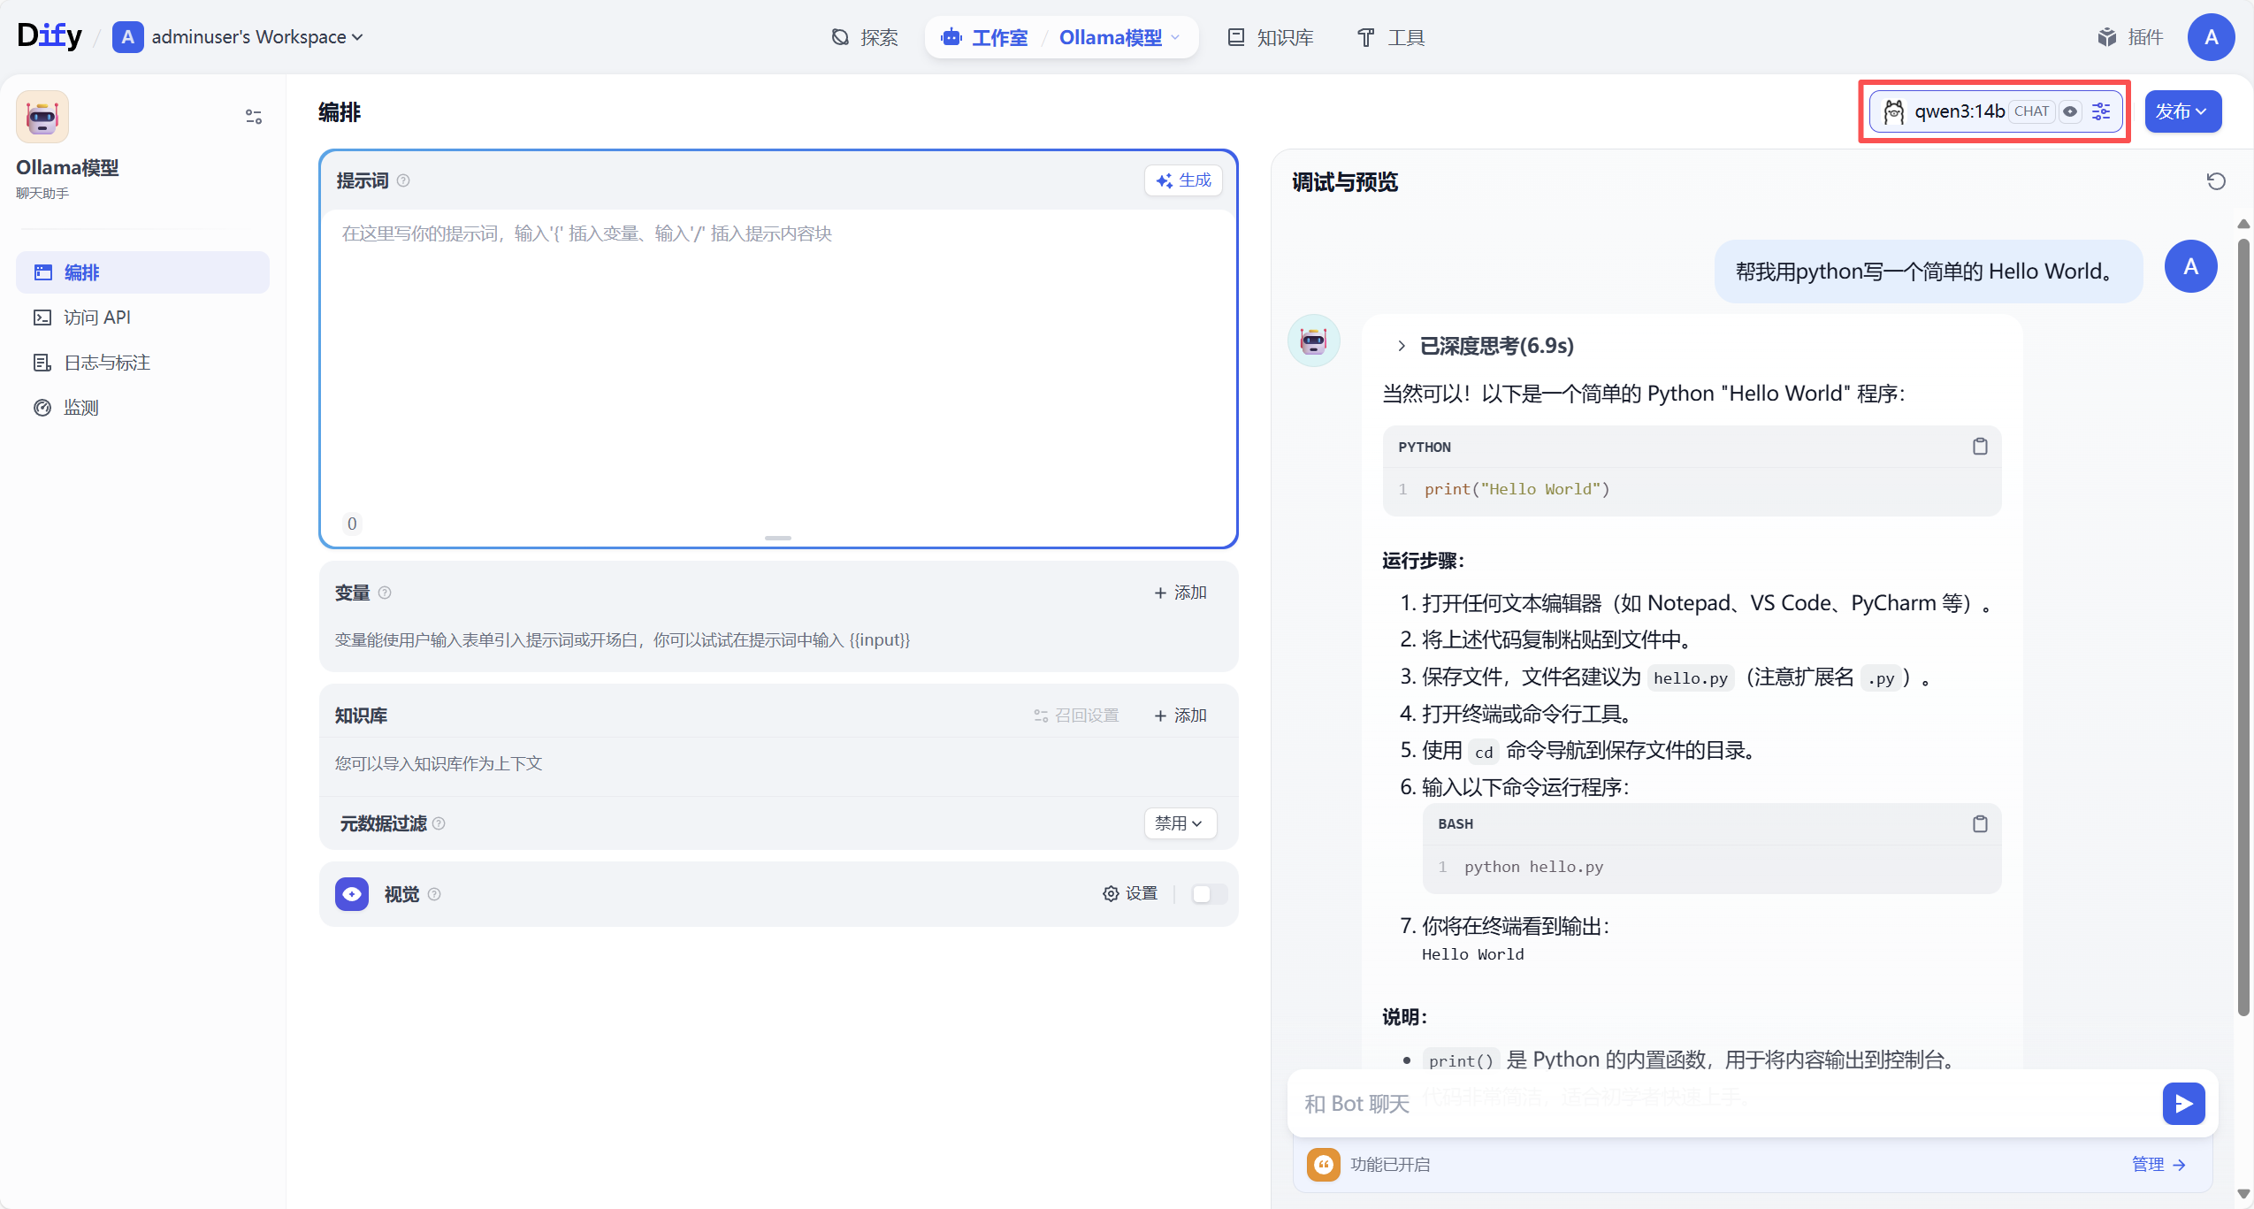Click the user message bubble text
Image resolution: width=2254 pixels, height=1209 pixels.
(x=1928, y=272)
